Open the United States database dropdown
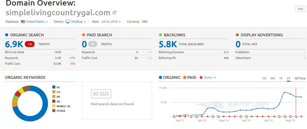Screen dimensions: 307x129 point(35,22)
